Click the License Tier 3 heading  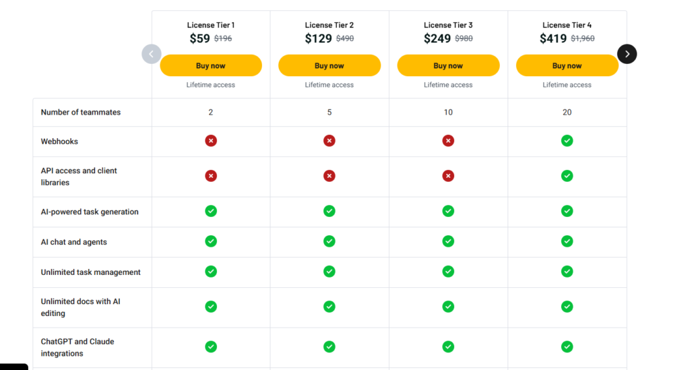coord(448,25)
